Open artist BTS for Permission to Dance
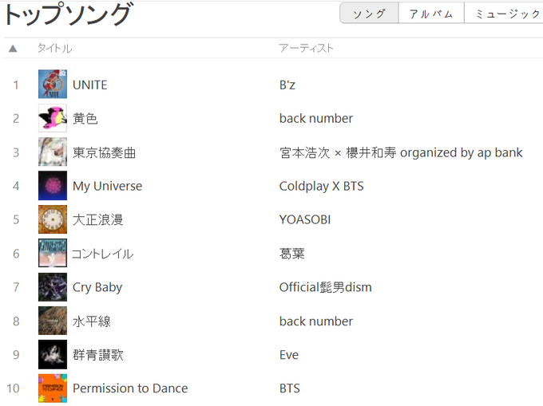The height and width of the screenshot is (406, 543). tap(290, 388)
